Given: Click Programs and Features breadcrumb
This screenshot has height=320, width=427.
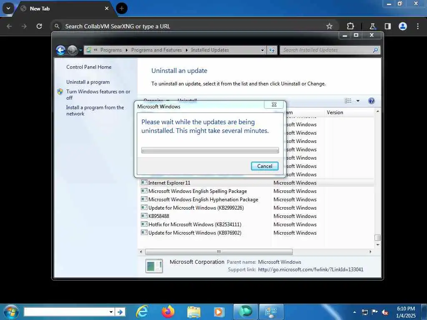Looking at the screenshot, I should point(156,50).
